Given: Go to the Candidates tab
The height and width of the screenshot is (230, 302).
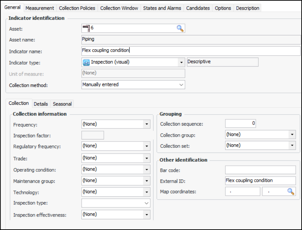Looking at the screenshot, I should coord(198,8).
